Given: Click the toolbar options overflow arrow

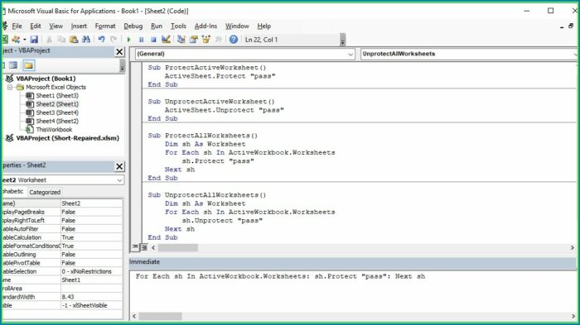Looking at the screenshot, I should (x=342, y=40).
